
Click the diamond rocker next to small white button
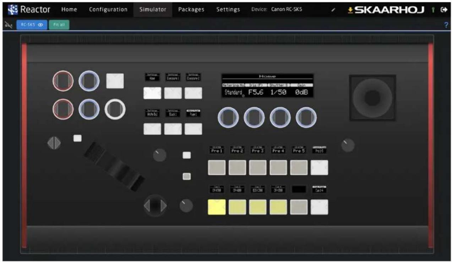click(54, 143)
